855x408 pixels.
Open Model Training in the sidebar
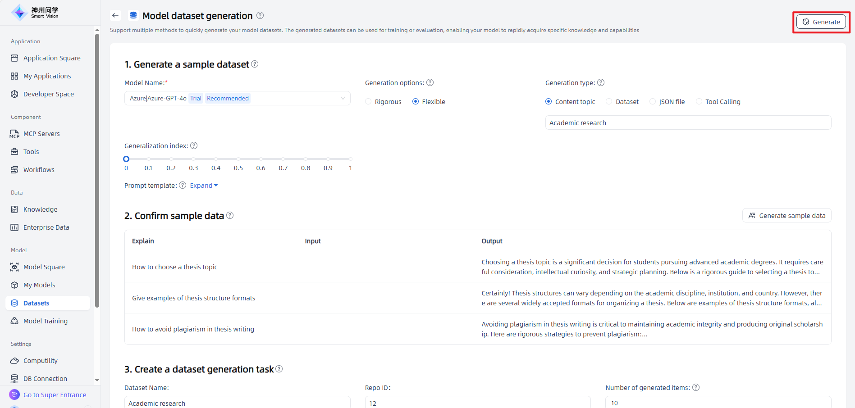[45, 321]
